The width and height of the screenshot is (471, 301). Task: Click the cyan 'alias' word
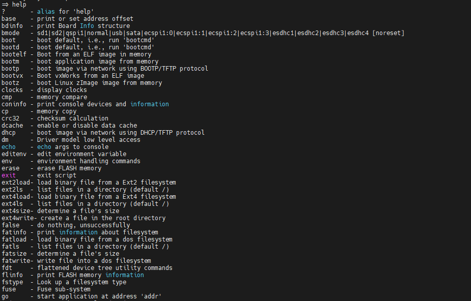[46, 12]
